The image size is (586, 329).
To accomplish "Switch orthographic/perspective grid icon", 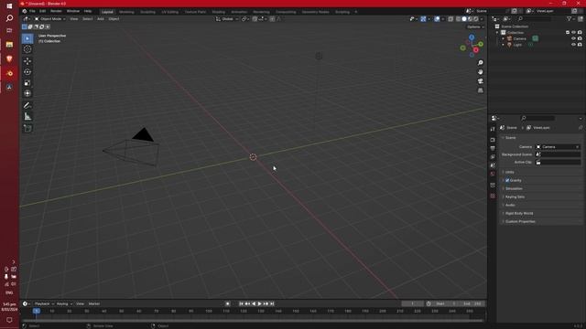I will [x=480, y=90].
